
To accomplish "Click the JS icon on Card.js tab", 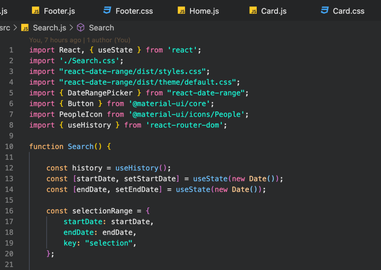I will click(253, 11).
